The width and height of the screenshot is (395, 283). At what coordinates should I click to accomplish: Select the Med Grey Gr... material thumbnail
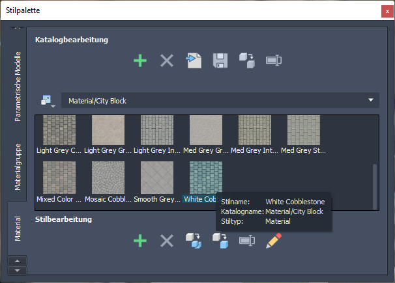coord(206,130)
